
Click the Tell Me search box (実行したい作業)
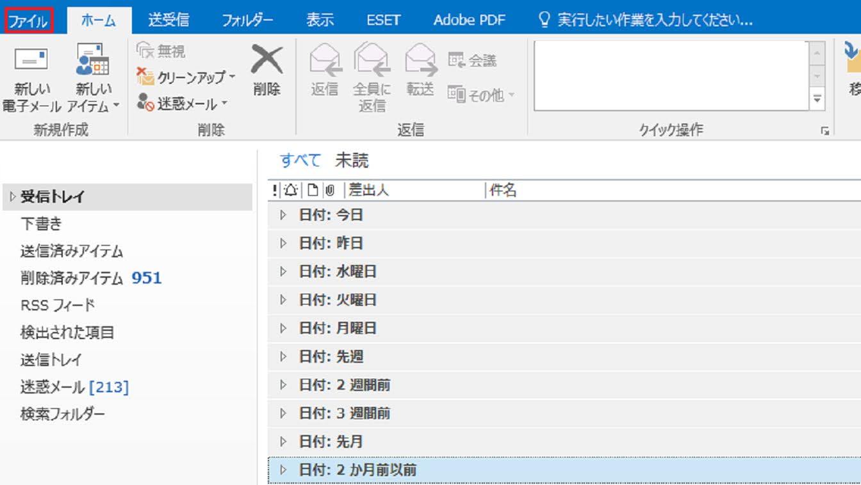coord(653,20)
